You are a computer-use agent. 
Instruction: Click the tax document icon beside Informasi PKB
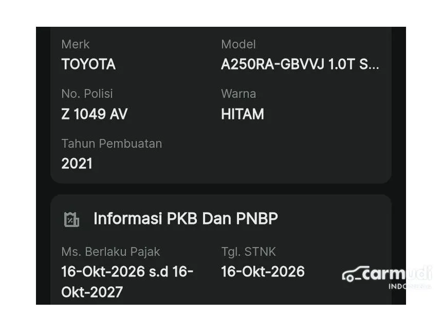point(71,219)
